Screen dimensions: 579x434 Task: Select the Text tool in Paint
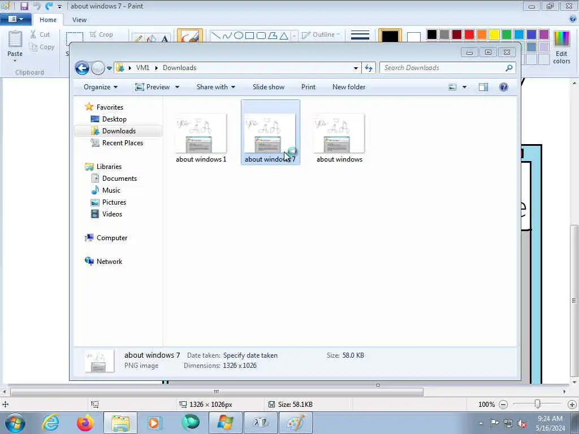pos(165,38)
